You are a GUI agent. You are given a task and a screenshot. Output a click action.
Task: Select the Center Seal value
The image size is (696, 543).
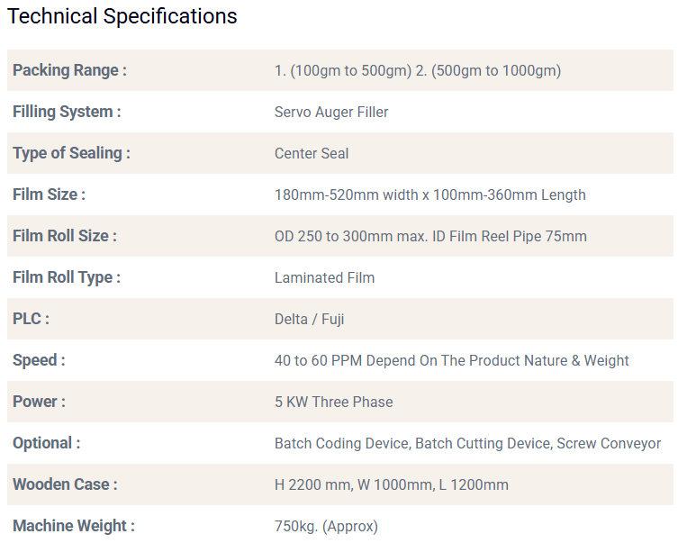tap(312, 153)
